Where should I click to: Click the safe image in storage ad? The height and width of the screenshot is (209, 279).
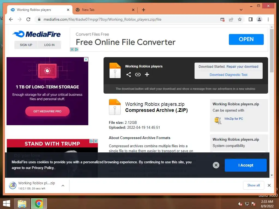[x=47, y=71]
